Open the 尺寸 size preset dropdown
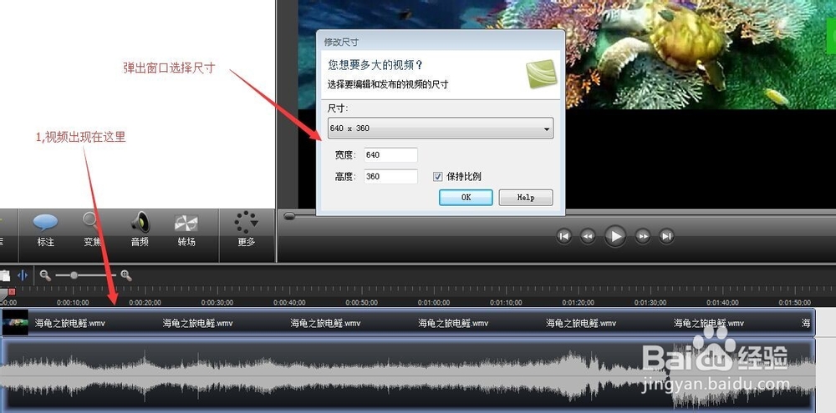This screenshot has height=413, width=836. point(441,128)
